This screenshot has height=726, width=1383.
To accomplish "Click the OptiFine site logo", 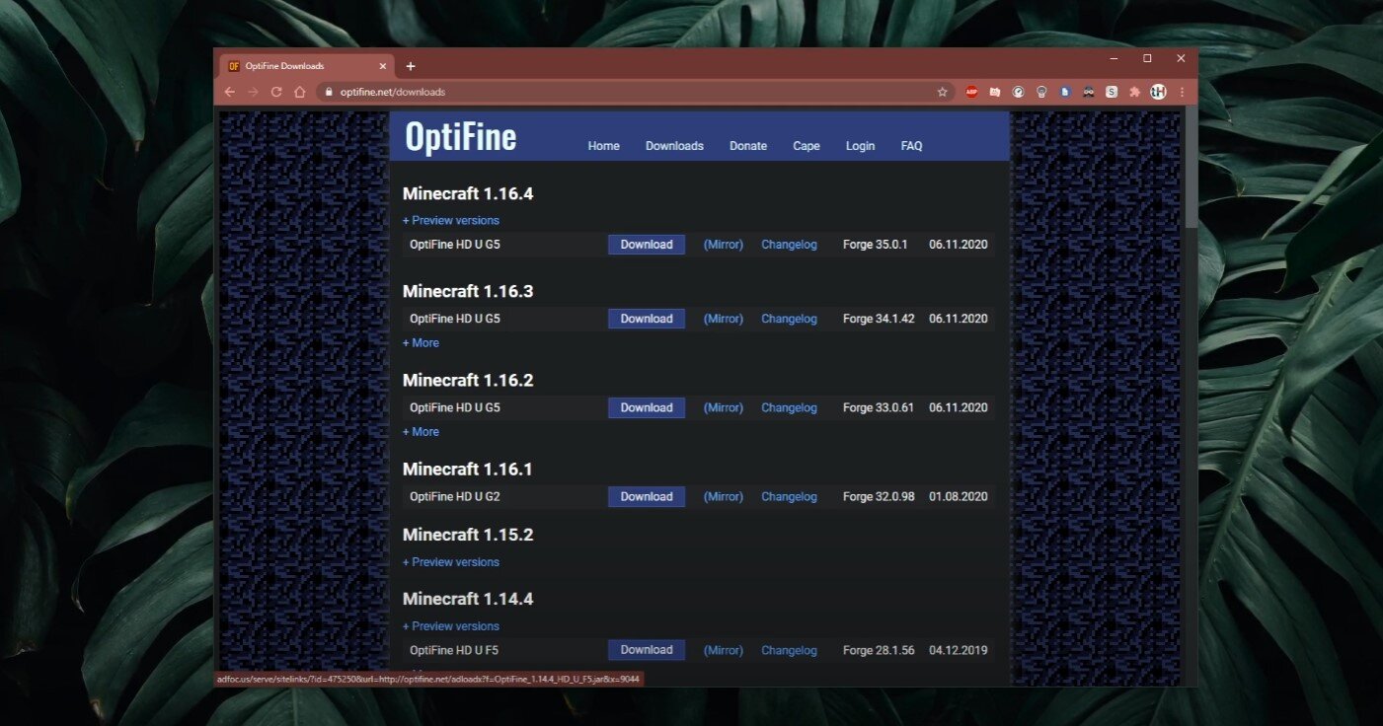I will tap(460, 137).
